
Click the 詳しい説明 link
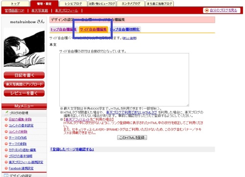point(130,38)
